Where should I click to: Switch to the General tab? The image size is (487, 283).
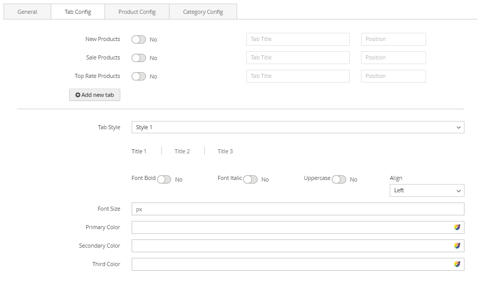click(27, 12)
